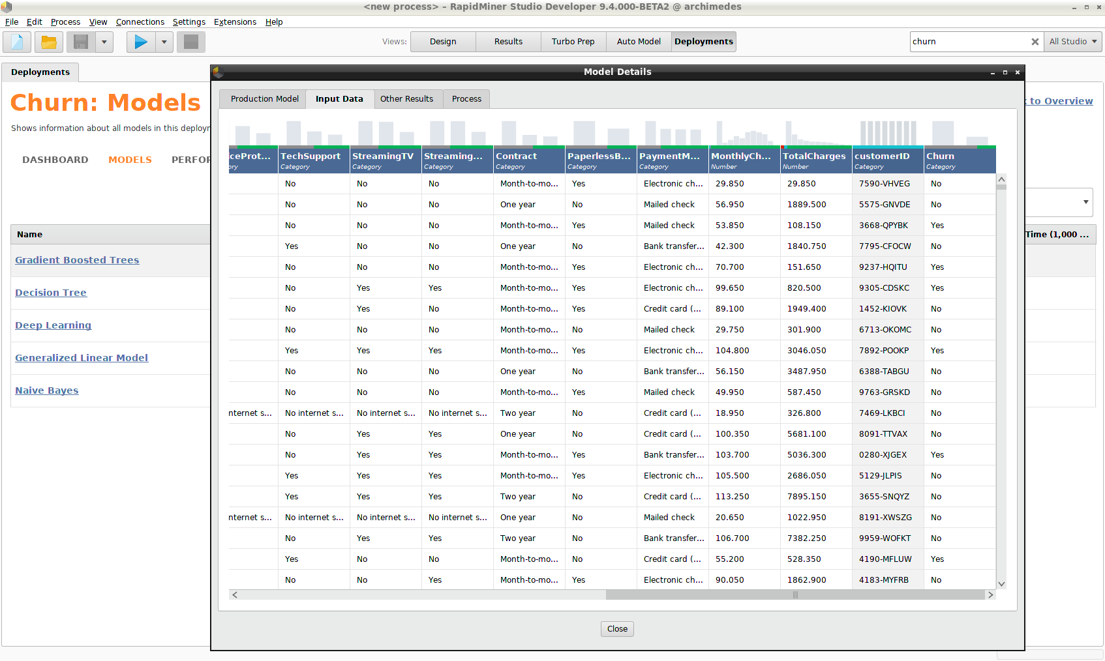The height and width of the screenshot is (661, 1105).
Task: Sort by the Churn column header
Action: tap(960, 160)
